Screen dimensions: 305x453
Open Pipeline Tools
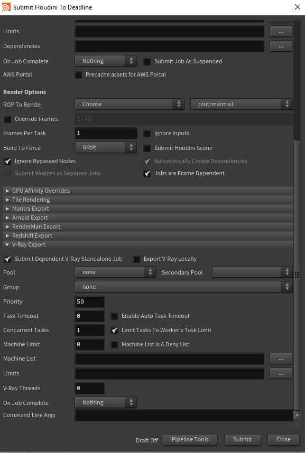[x=190, y=439]
